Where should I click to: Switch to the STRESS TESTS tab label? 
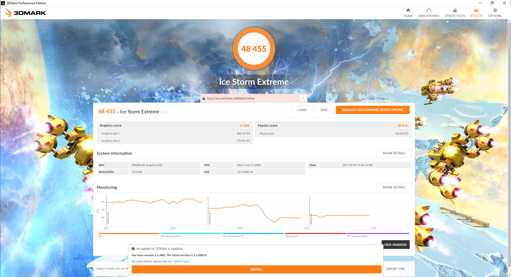click(x=455, y=16)
